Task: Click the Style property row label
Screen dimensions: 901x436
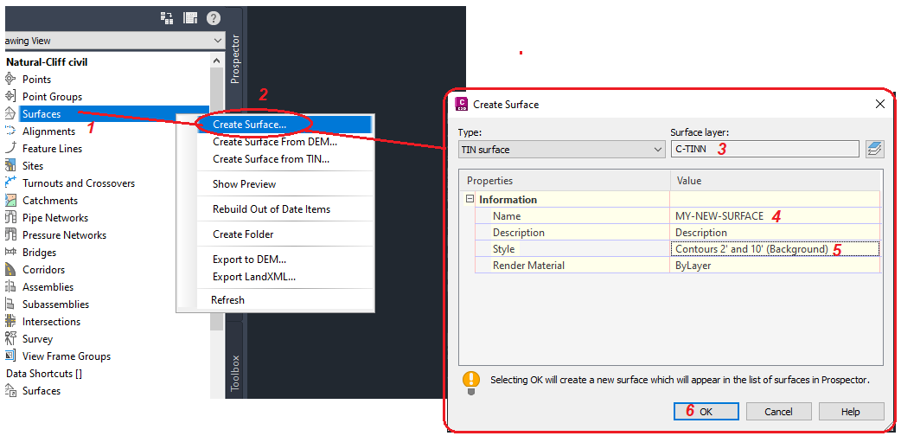Action: [x=504, y=249]
